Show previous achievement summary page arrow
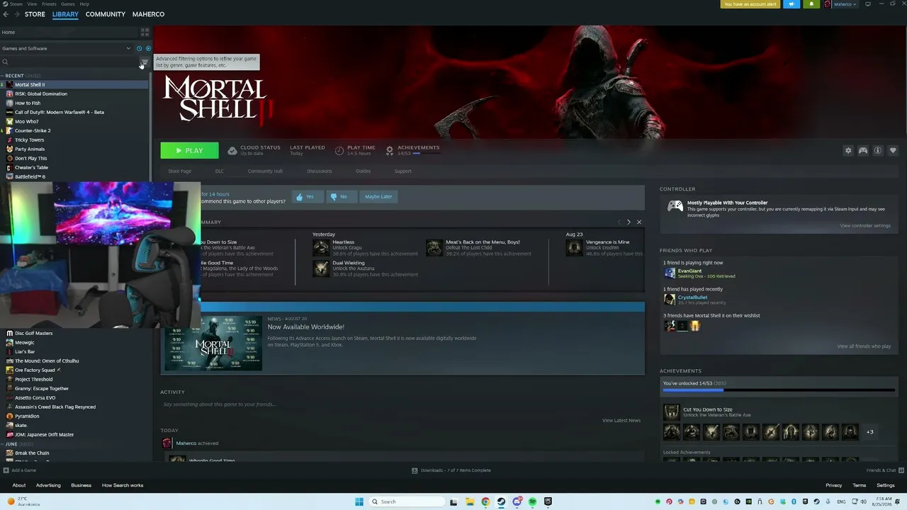This screenshot has height=510, width=907. (619, 222)
